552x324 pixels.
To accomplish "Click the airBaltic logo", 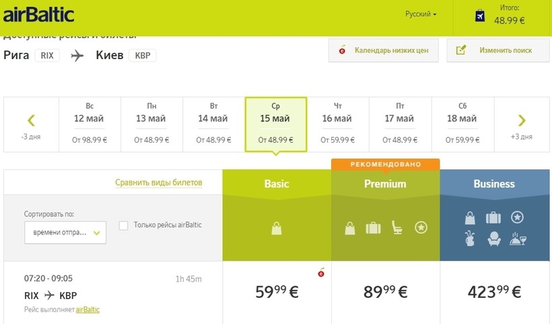I will [x=39, y=15].
